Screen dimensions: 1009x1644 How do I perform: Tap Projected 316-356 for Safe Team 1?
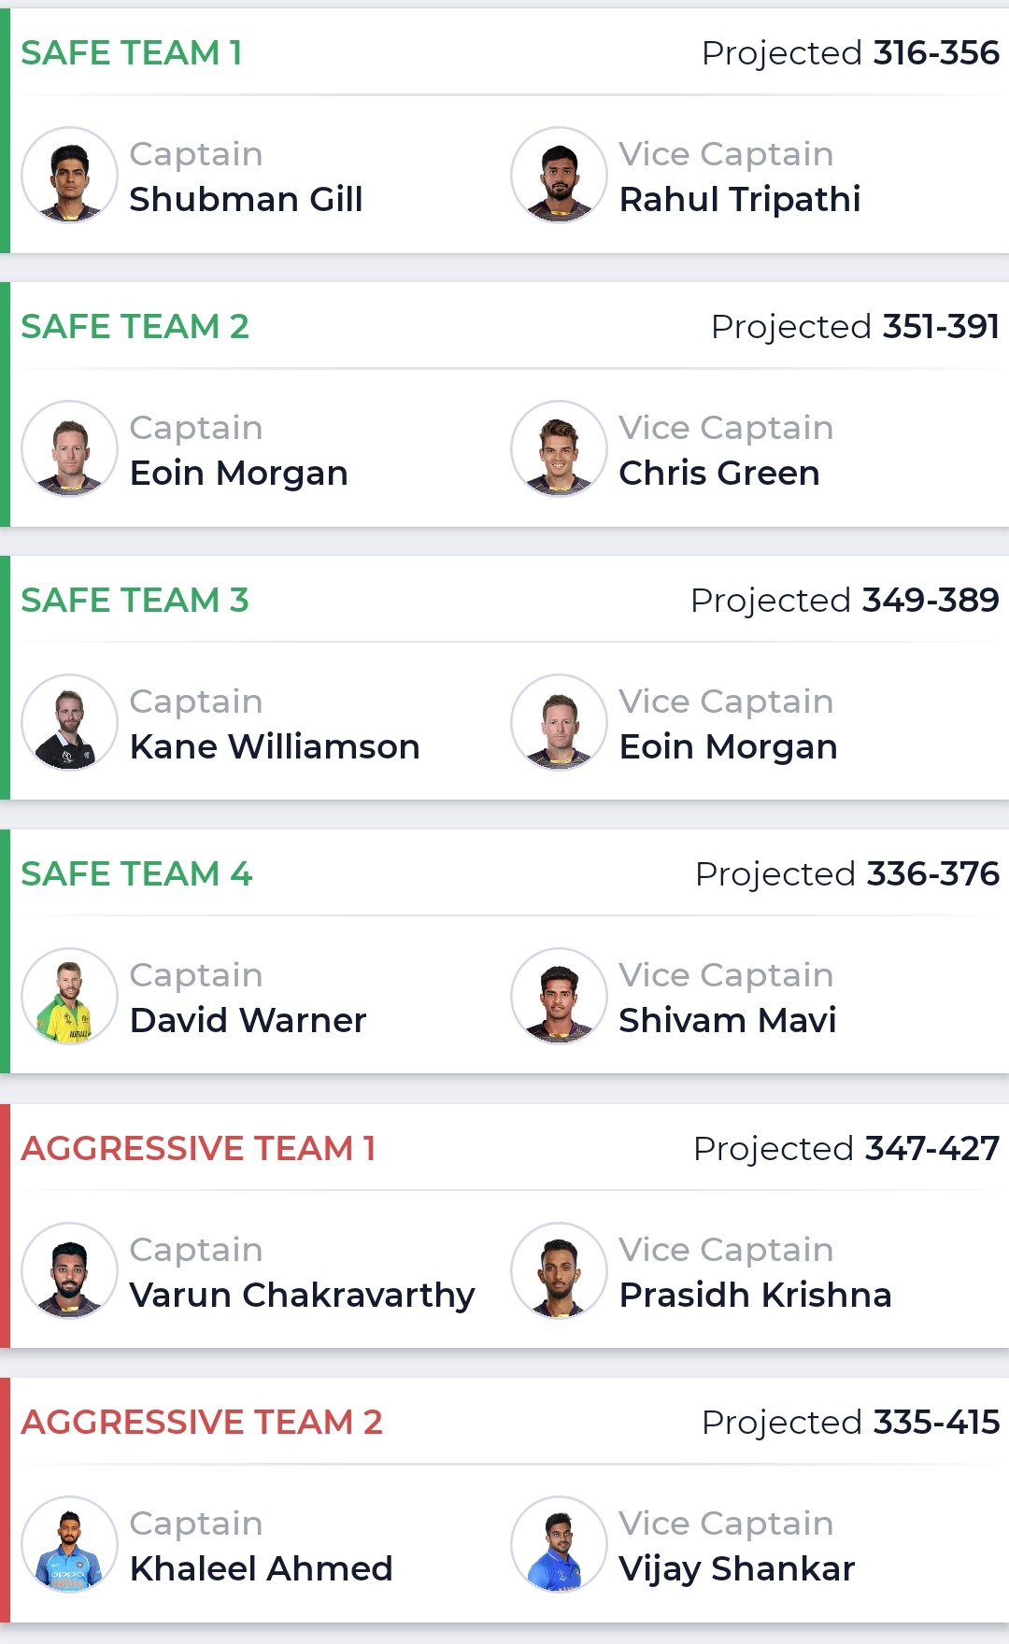coord(850,53)
